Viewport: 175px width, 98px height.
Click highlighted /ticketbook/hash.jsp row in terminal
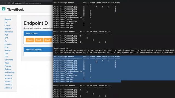114,77
